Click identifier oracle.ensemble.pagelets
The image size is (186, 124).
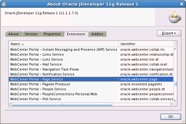pyautogui.click(x=141, y=84)
